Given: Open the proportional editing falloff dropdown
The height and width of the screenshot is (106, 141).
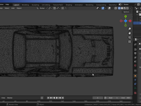Looking at the screenshot, I should tap(66, 8).
